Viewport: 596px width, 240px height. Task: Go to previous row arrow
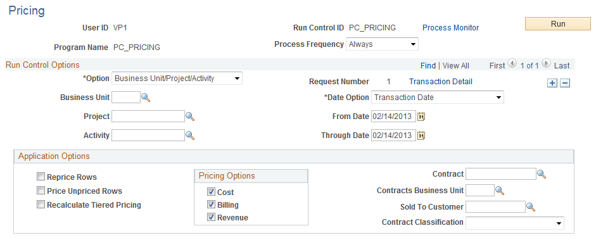pyautogui.click(x=512, y=63)
